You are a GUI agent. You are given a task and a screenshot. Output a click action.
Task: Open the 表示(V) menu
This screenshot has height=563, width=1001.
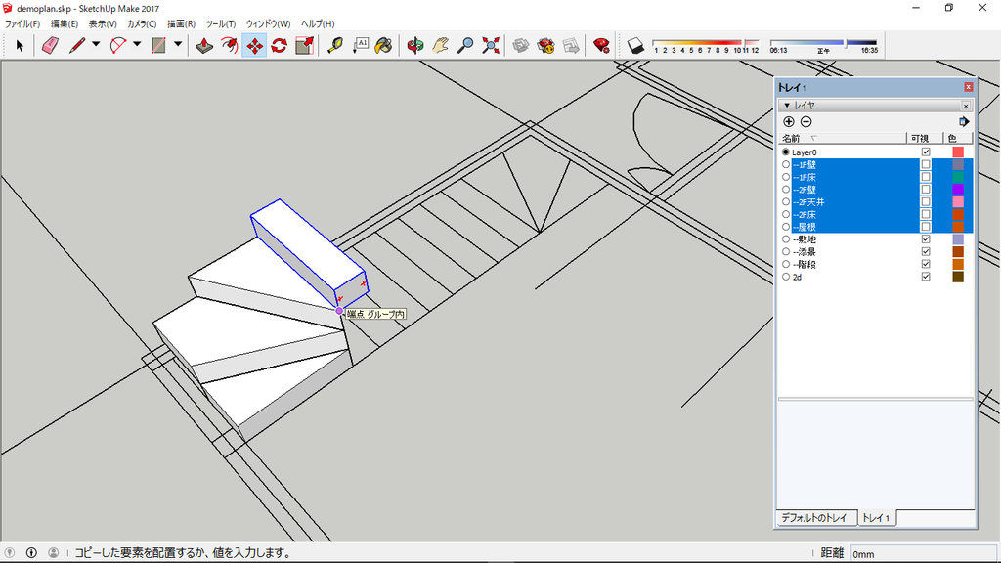point(102,24)
